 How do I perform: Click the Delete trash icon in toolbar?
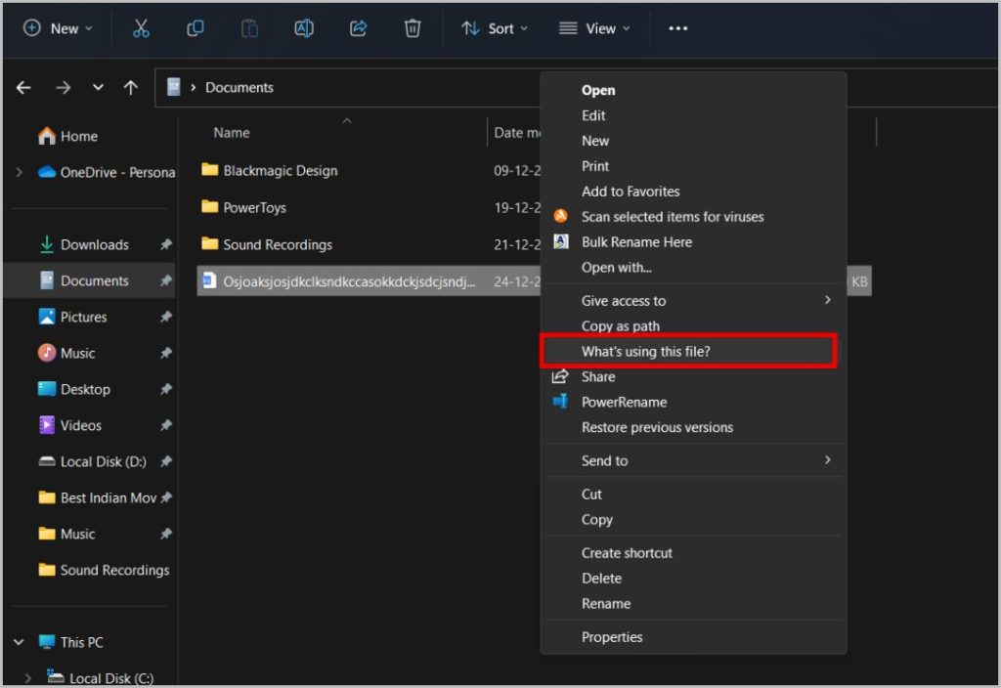(x=413, y=28)
